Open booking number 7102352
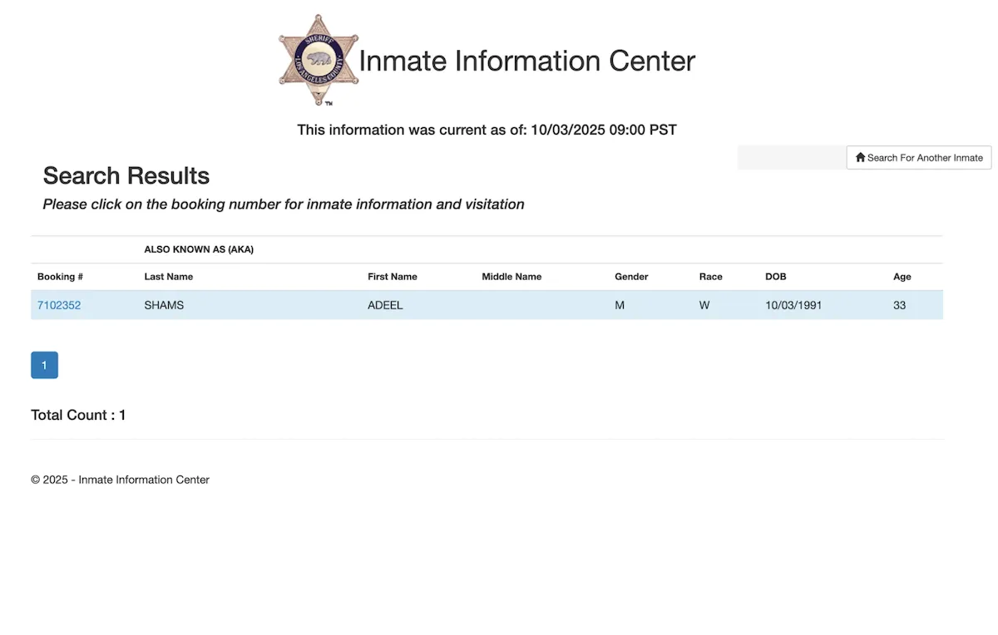This screenshot has height=635, width=998. (59, 305)
